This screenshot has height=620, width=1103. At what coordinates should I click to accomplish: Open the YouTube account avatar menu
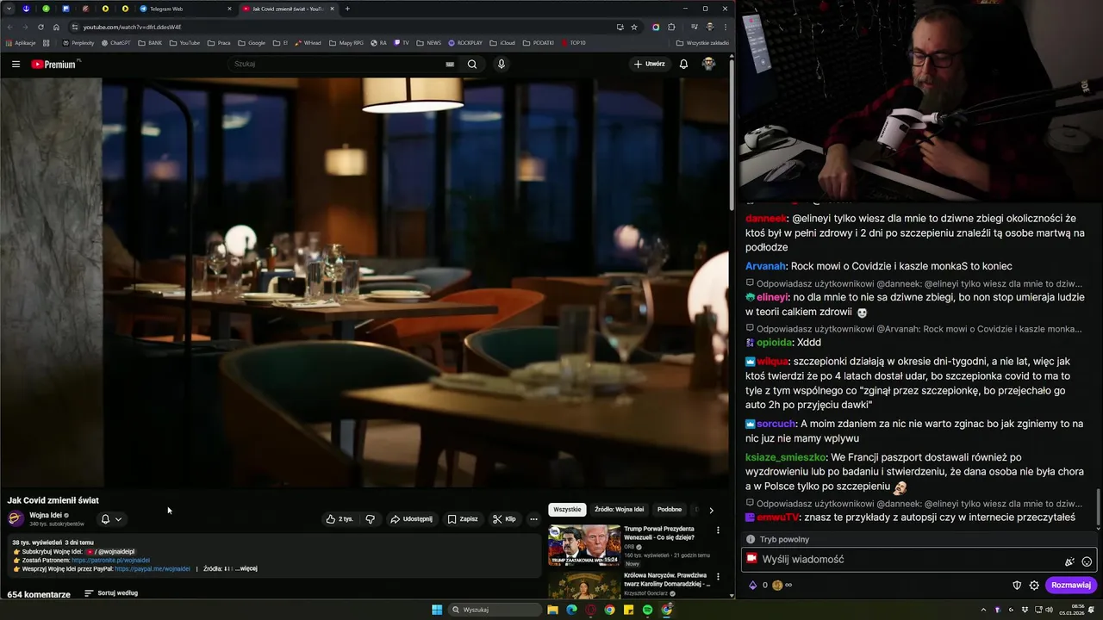click(x=708, y=64)
